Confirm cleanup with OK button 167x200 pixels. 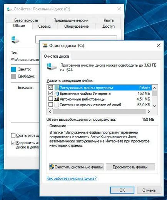click(x=122, y=190)
